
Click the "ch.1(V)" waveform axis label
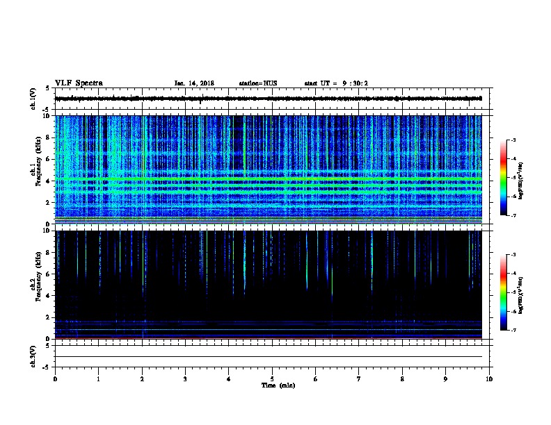point(33,99)
